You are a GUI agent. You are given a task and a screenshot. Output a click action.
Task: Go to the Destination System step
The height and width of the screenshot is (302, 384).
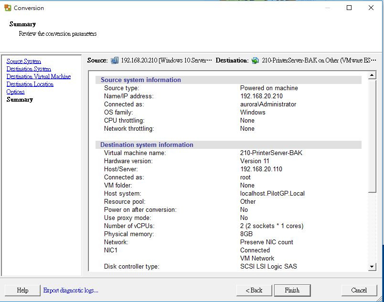click(29, 69)
